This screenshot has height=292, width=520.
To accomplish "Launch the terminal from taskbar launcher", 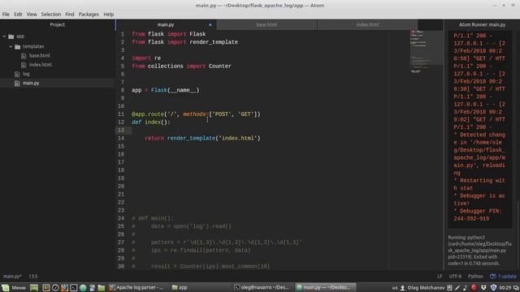I will [x=74, y=287].
